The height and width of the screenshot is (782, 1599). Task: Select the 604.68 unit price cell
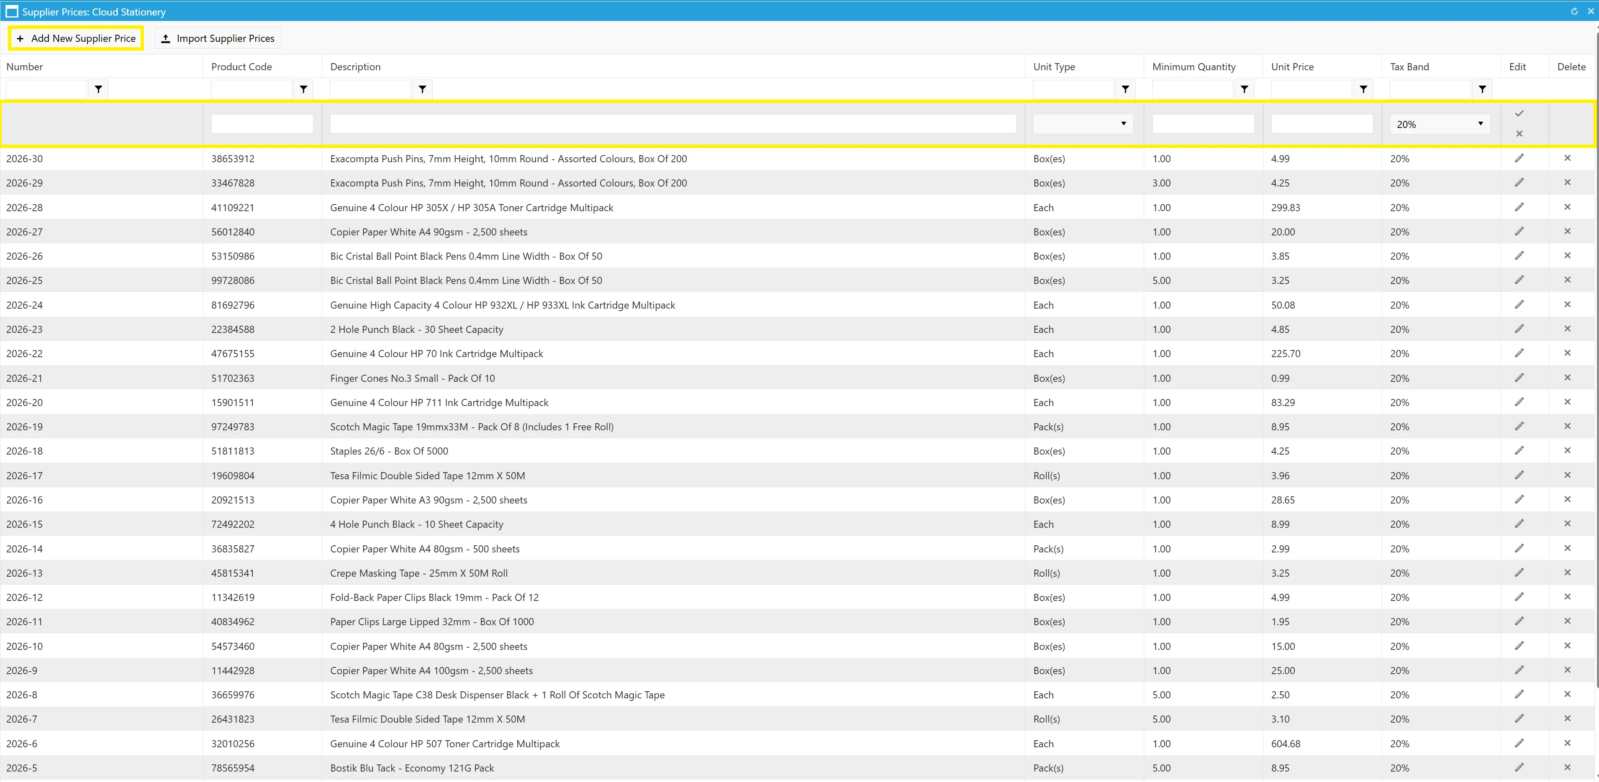click(1286, 744)
